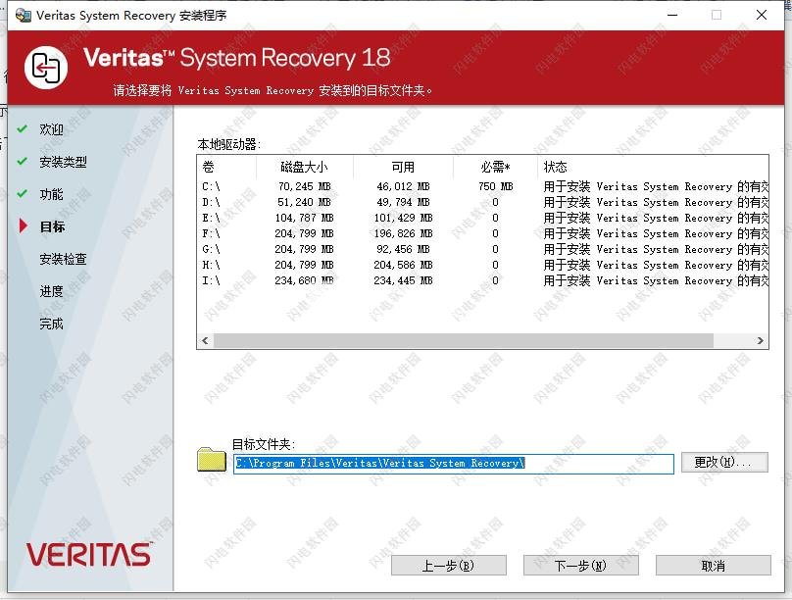Click the 49,794 MB available value
The width and height of the screenshot is (792, 600).
coord(403,202)
